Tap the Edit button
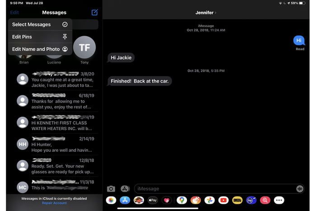316x211 pixels. tap(14, 13)
